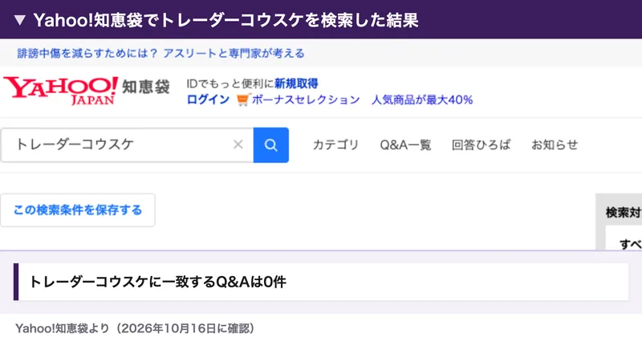The height and width of the screenshot is (346, 642).
Task: Click the Yahoo!知恵袋より source caption
Action: 135,328
